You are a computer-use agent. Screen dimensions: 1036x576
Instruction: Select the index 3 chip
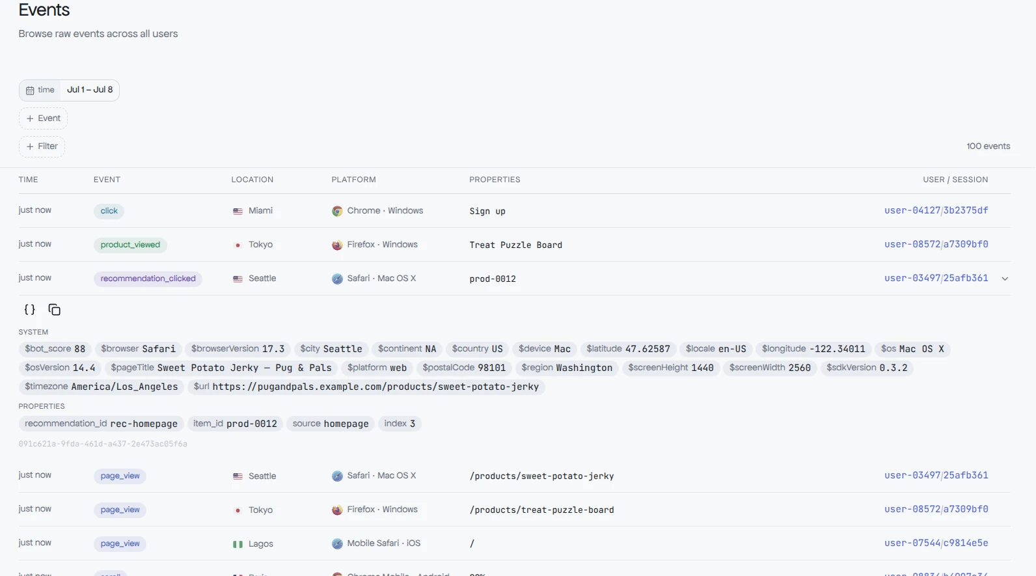[x=400, y=424]
